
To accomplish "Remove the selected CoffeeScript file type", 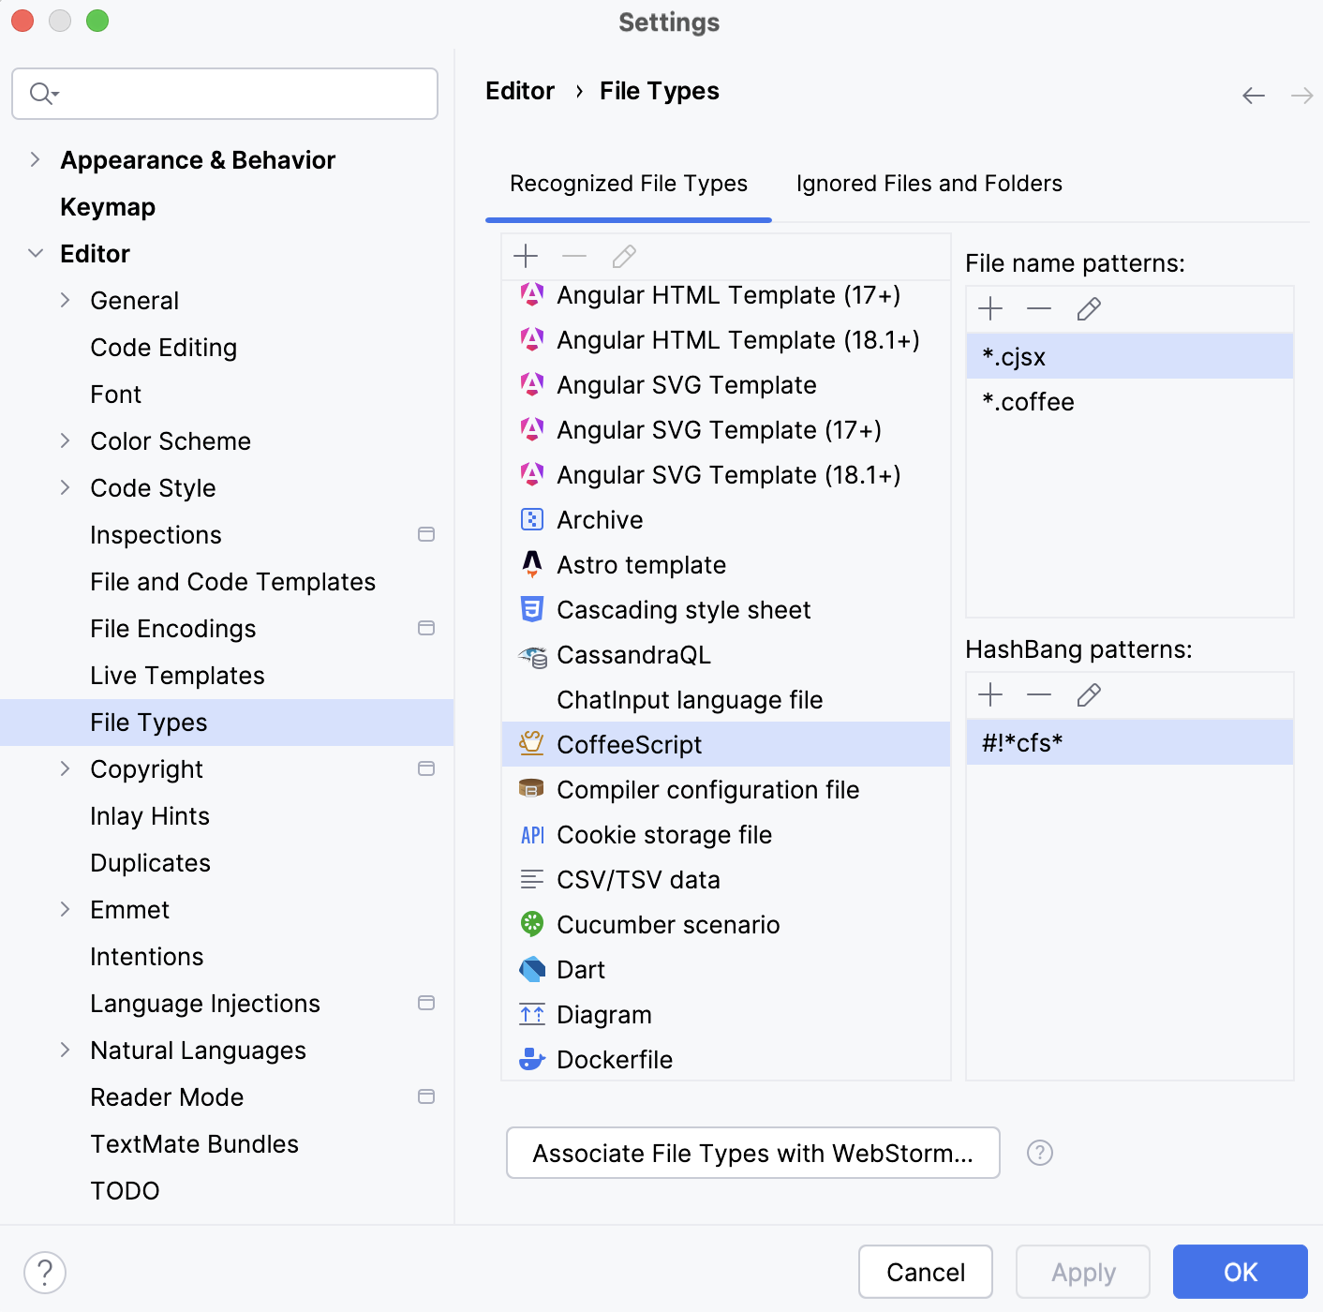I will click(574, 255).
